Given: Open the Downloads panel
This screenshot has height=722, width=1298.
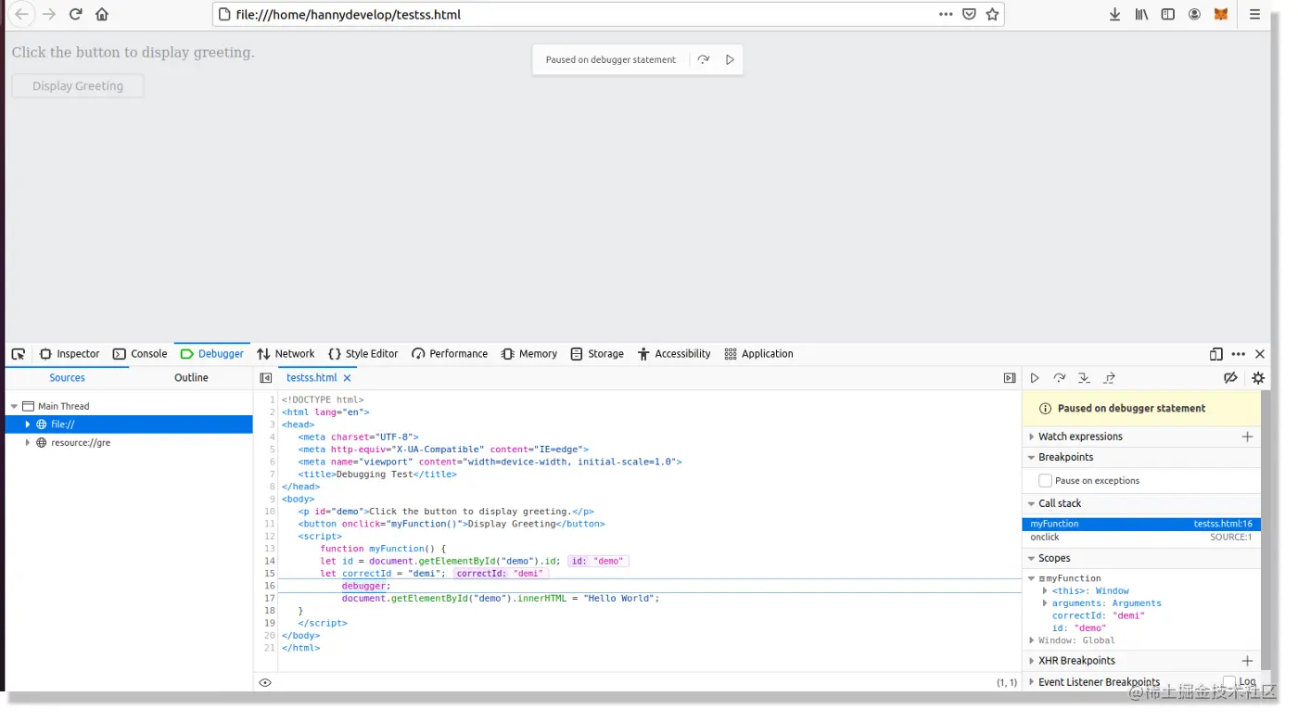Looking at the screenshot, I should click(x=1114, y=14).
